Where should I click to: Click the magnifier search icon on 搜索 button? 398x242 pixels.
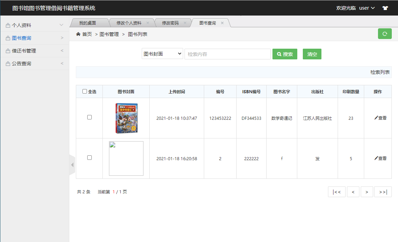pyautogui.click(x=279, y=54)
